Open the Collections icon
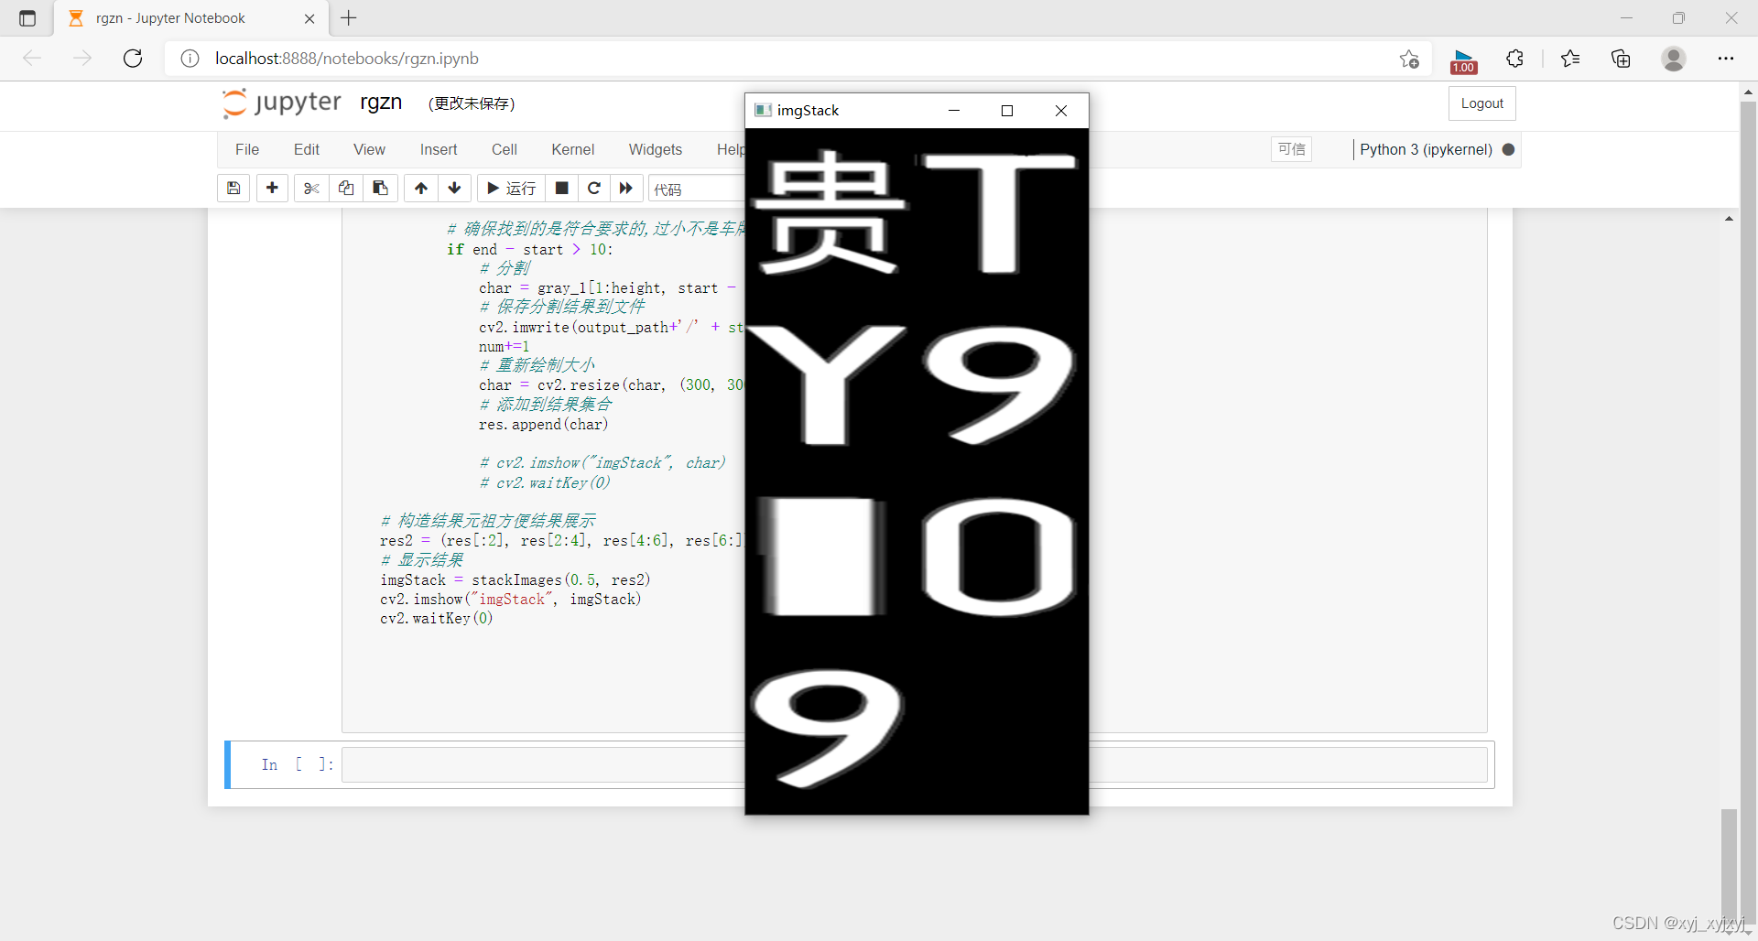This screenshot has width=1758, height=941. (x=1621, y=59)
